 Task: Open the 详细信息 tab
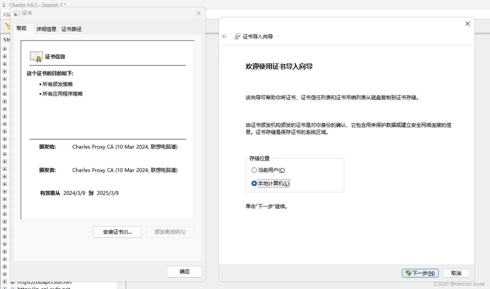[x=46, y=29]
